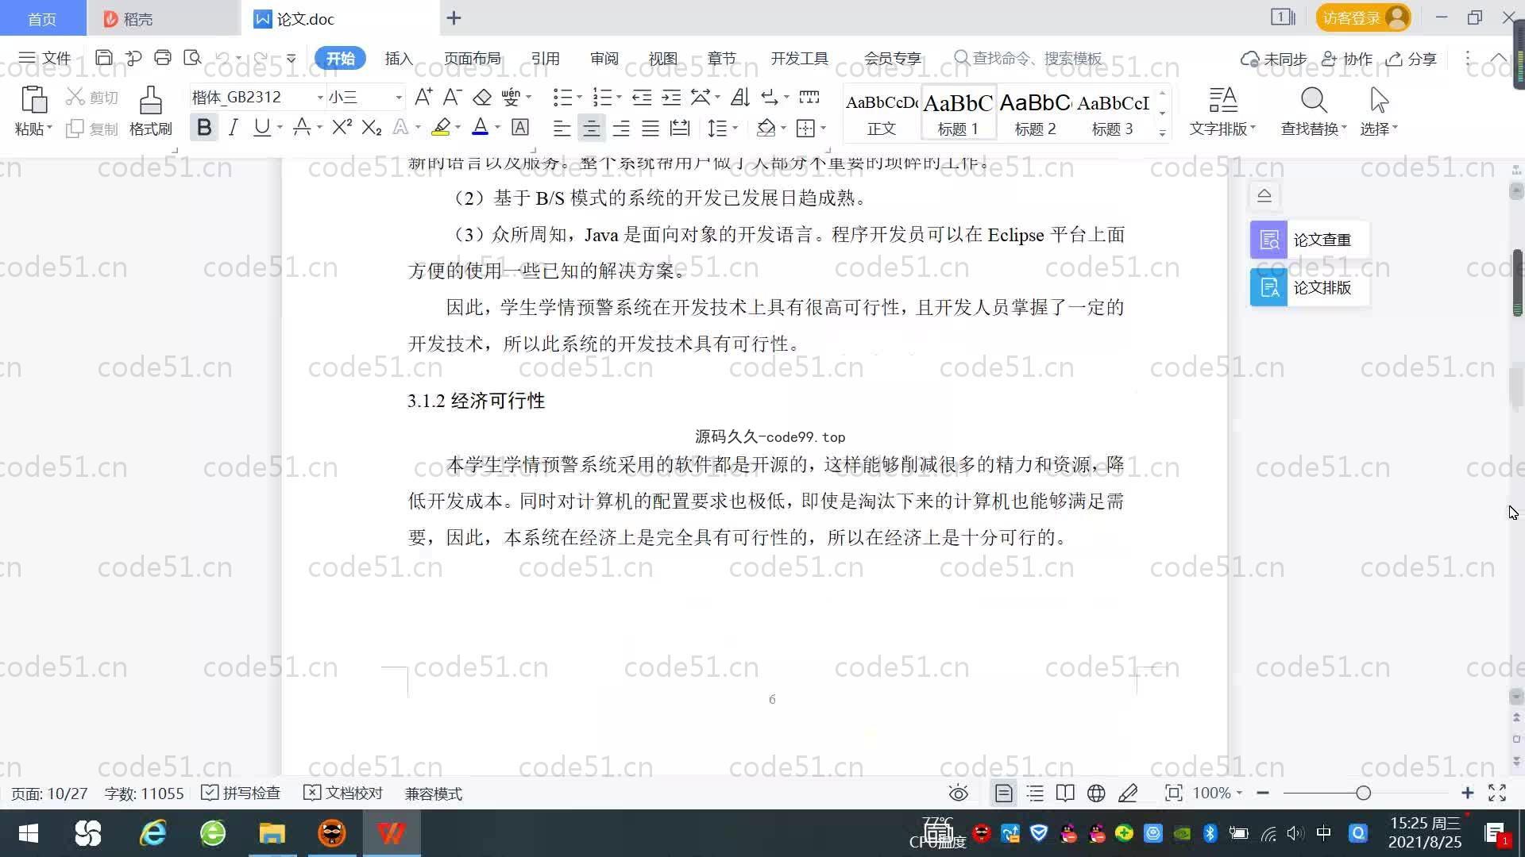Switch to eye protection mode icon
Screen dimensions: 1525x857
[959, 794]
